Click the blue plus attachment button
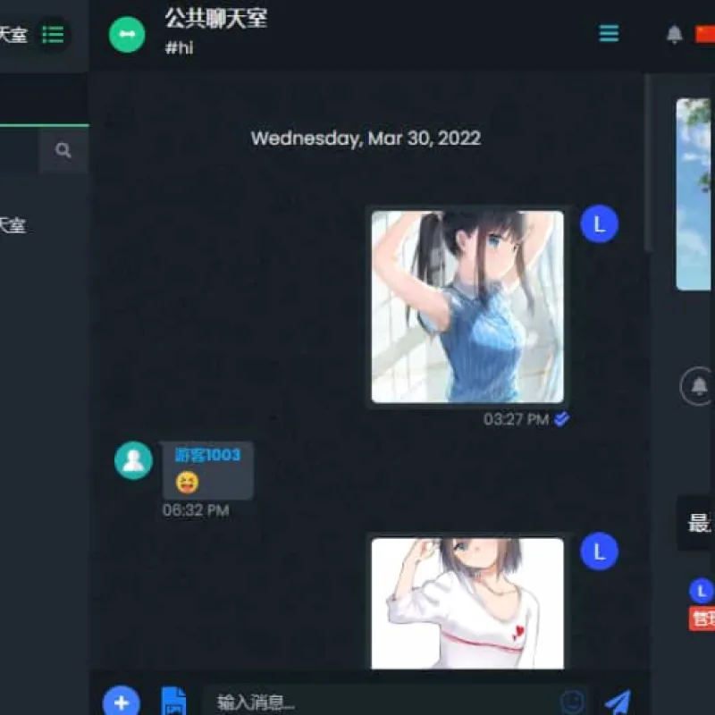This screenshot has height=715, width=715. click(122, 702)
